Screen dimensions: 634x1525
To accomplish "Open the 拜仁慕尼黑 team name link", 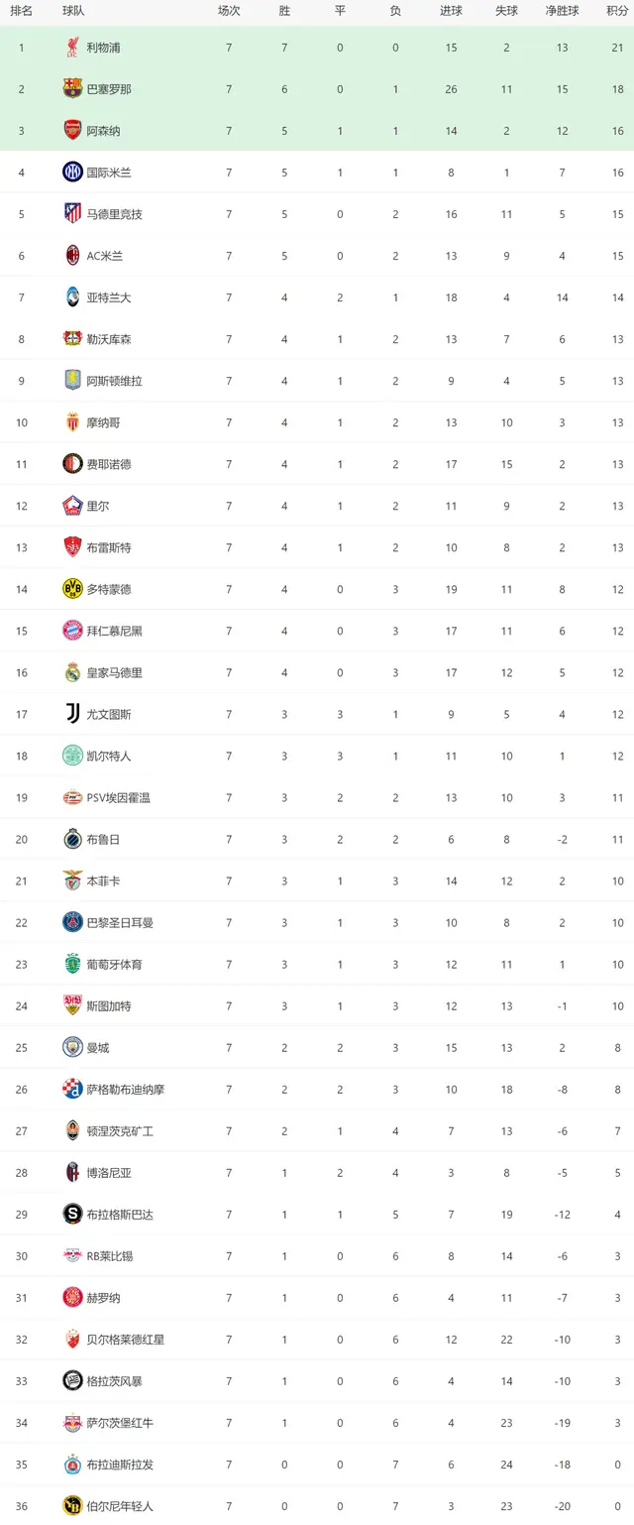I will 114,631.
